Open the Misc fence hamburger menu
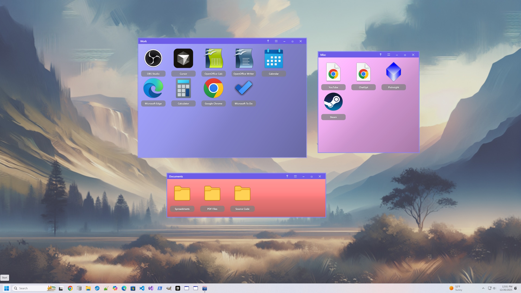The image size is (521, 293). click(388, 55)
